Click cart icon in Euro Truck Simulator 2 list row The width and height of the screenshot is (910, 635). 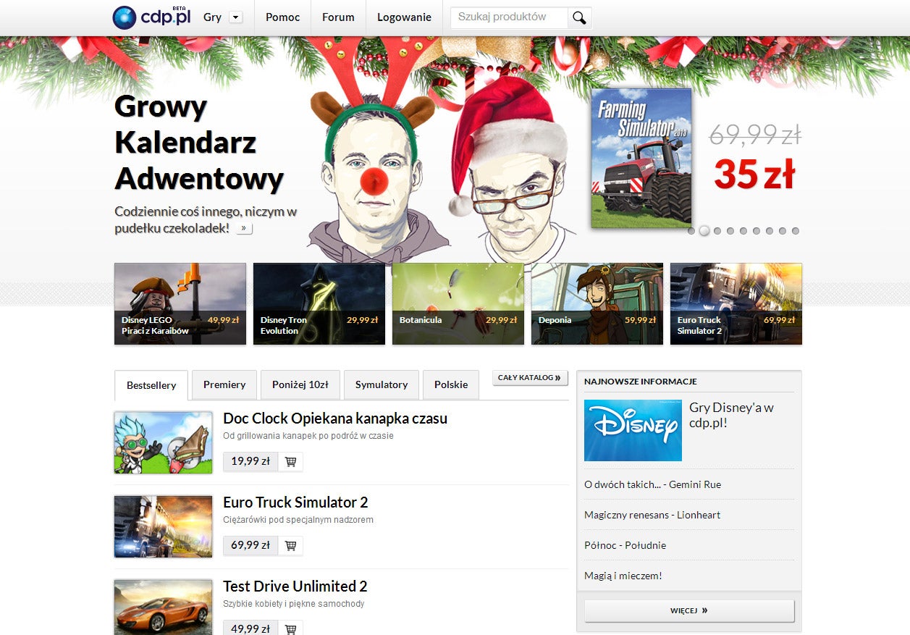(x=290, y=545)
